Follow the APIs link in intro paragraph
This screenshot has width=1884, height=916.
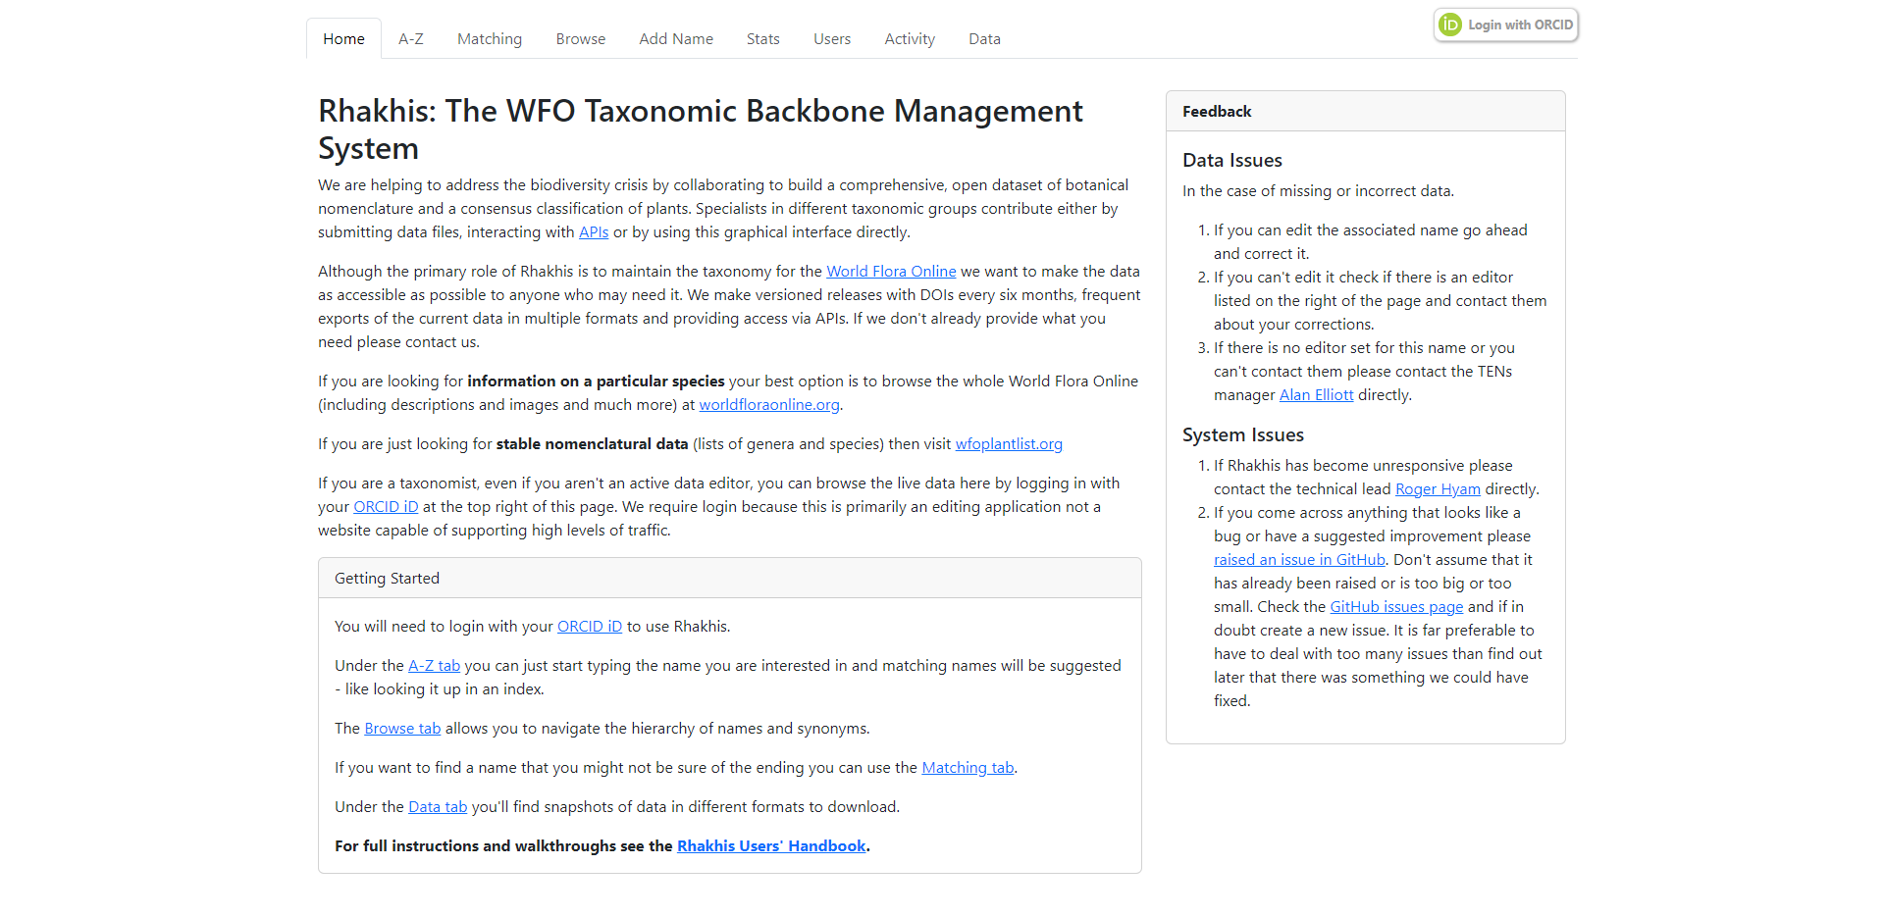point(594,232)
